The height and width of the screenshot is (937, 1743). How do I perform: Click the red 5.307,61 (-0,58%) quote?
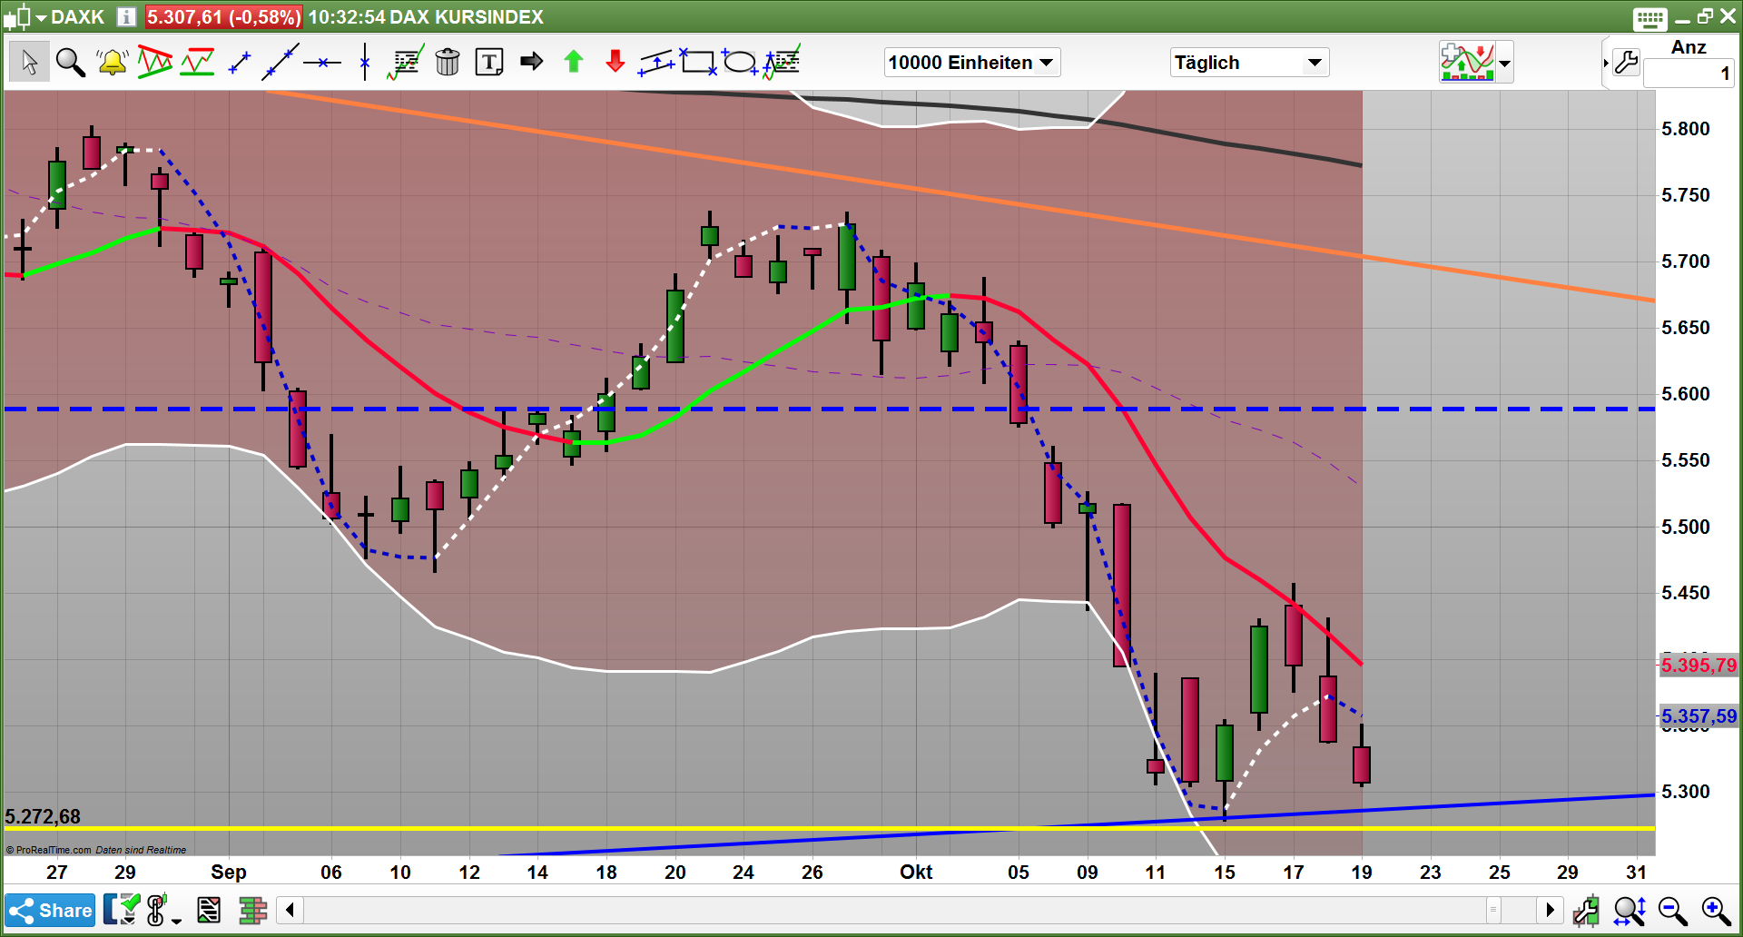point(223,17)
